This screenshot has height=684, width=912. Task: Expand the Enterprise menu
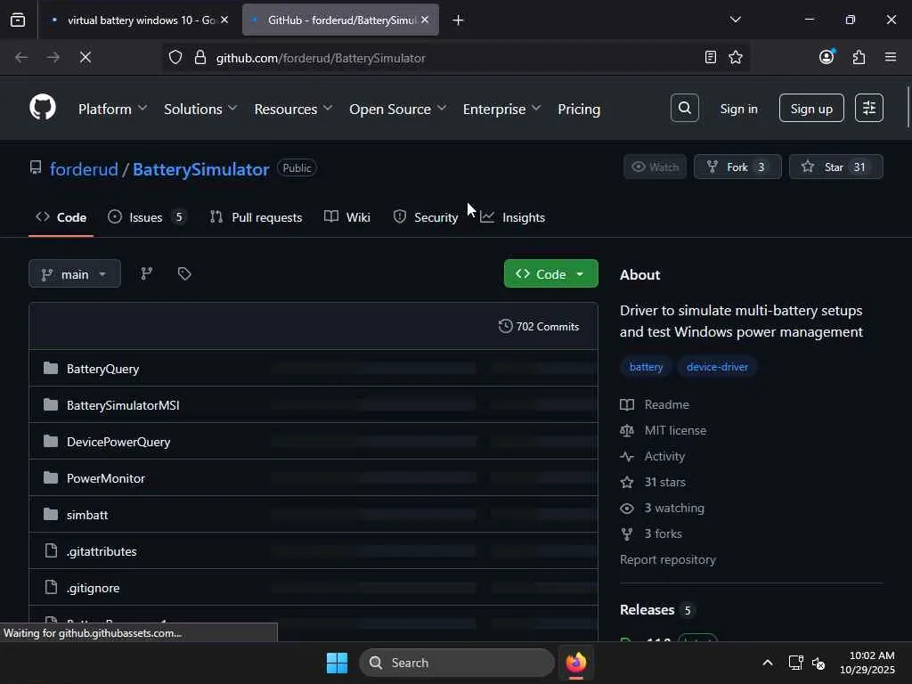click(x=502, y=109)
